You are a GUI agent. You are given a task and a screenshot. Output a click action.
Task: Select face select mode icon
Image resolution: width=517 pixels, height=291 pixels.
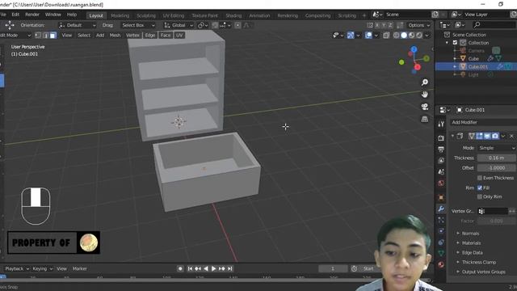tap(53, 36)
